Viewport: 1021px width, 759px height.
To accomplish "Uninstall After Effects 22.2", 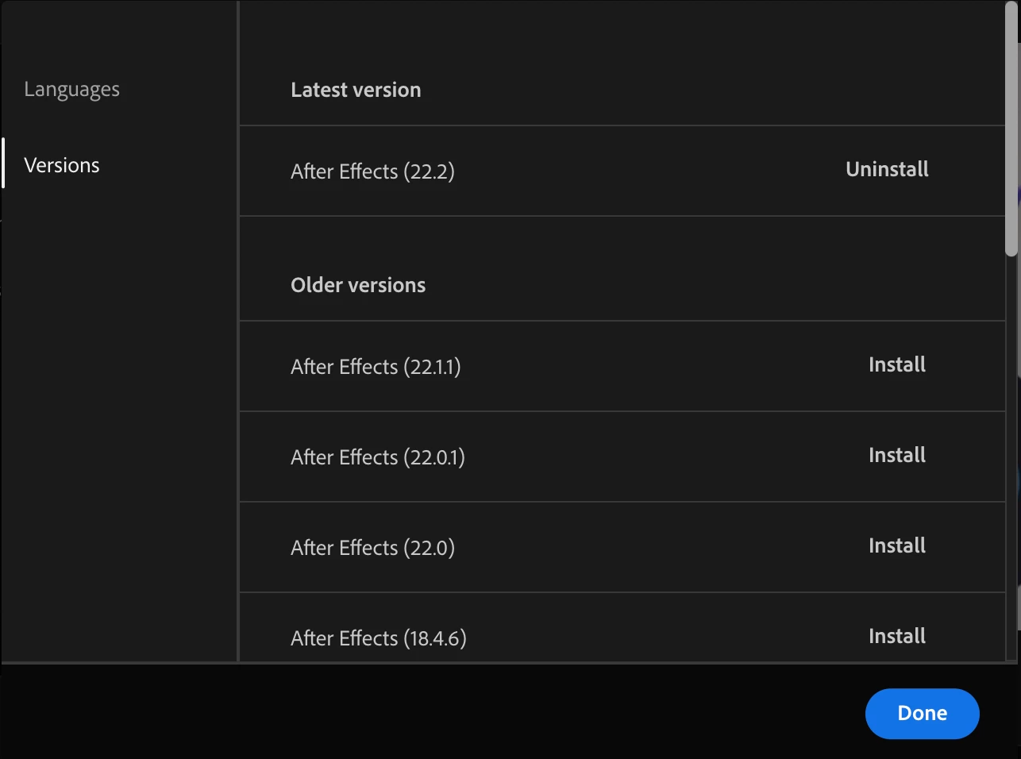I will [x=887, y=169].
